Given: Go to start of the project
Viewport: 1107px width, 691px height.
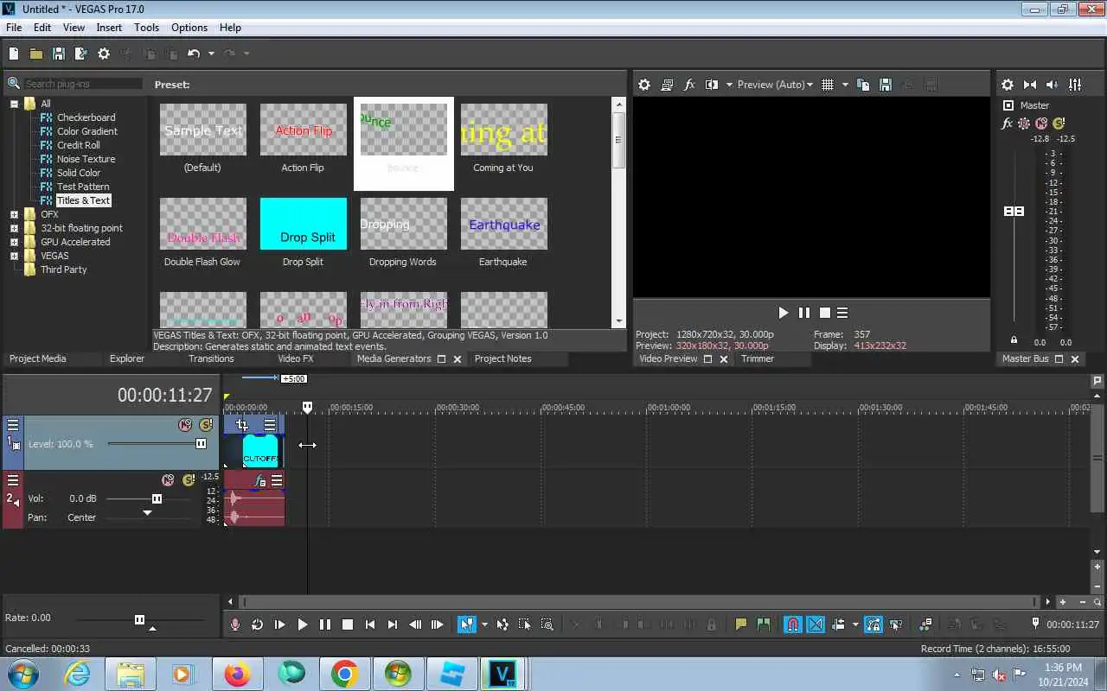Looking at the screenshot, I should 369,624.
